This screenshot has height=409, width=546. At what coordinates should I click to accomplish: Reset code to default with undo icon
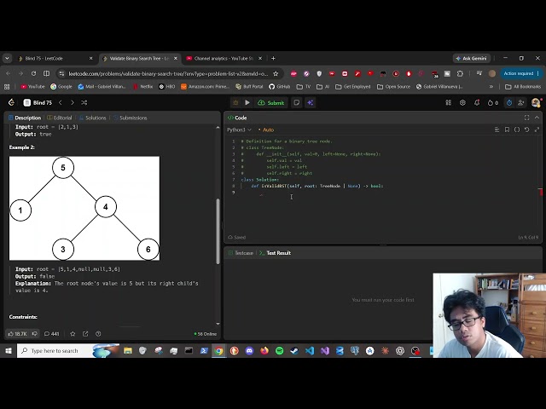527,130
